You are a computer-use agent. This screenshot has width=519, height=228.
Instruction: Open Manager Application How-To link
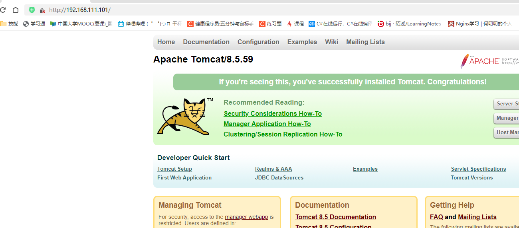pyautogui.click(x=267, y=124)
